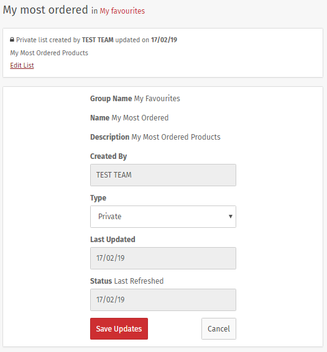The height and width of the screenshot is (352, 327).
Task: Click the Last Updated date field
Action: point(163,258)
